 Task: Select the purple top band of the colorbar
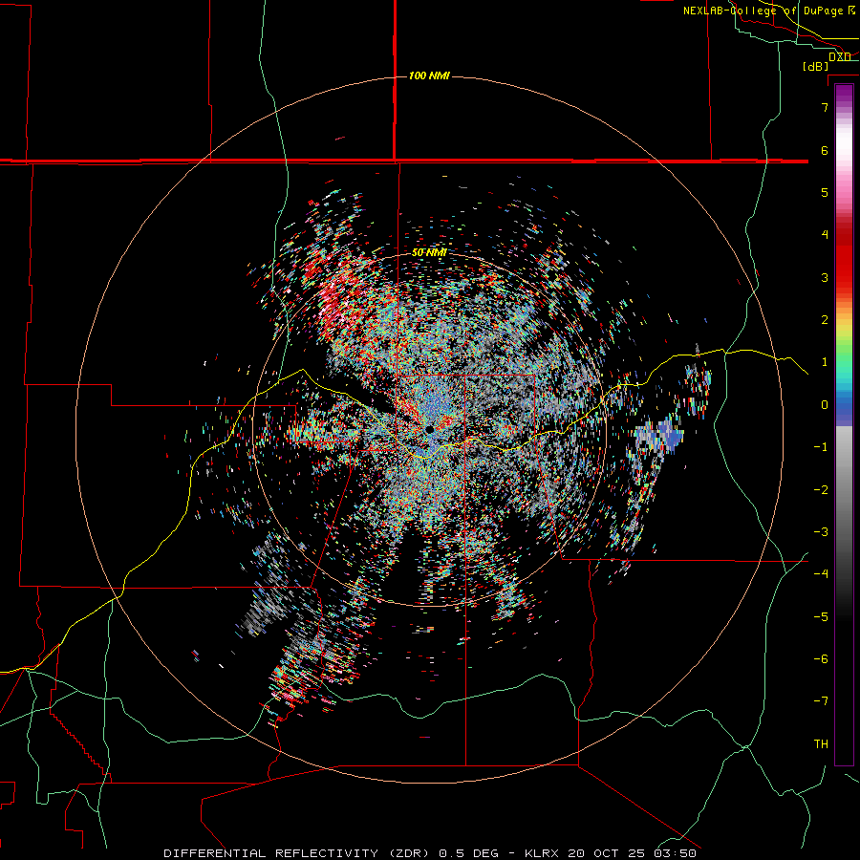click(844, 95)
